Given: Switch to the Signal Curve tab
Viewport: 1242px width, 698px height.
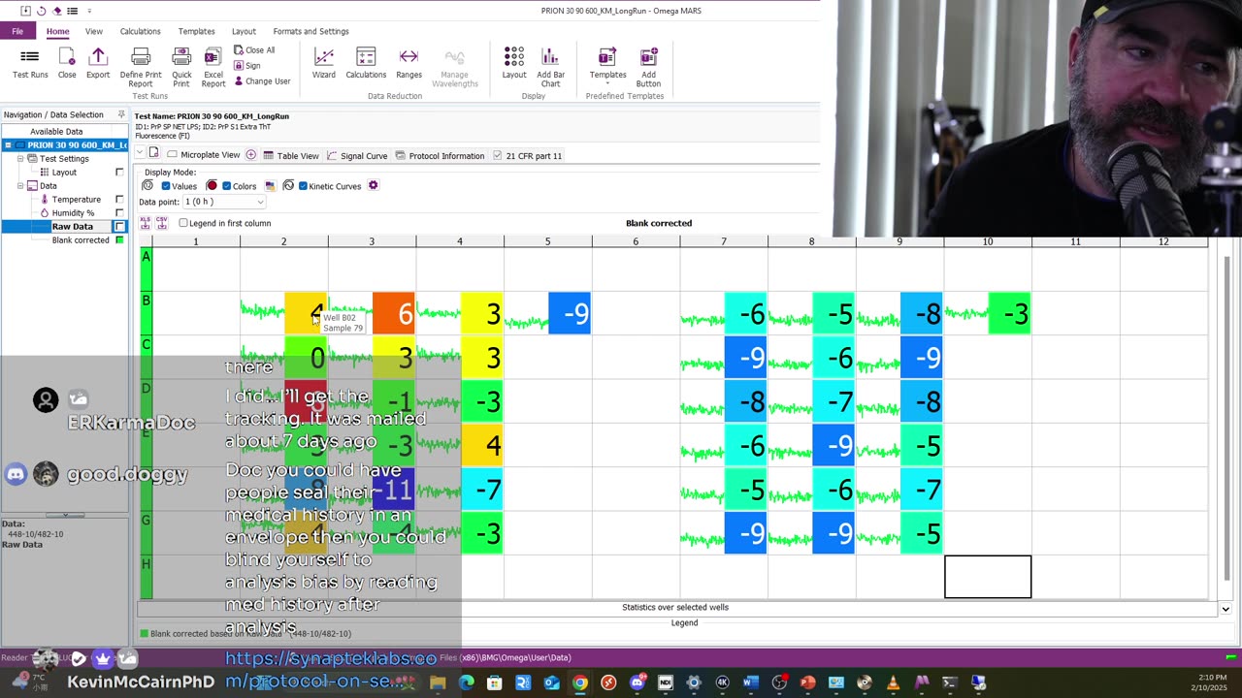Looking at the screenshot, I should [356, 155].
